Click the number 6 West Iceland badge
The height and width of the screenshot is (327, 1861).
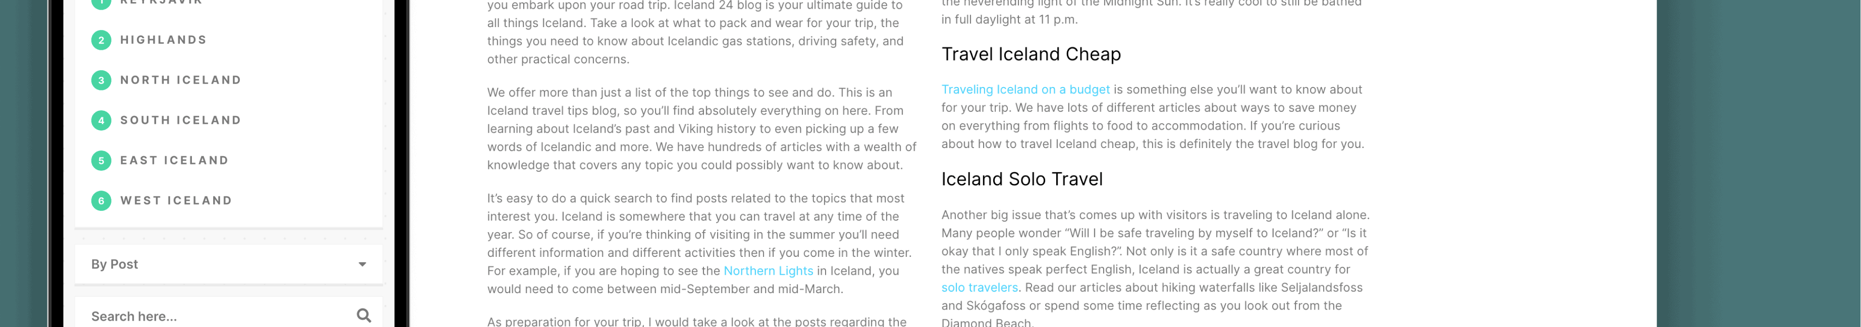(x=101, y=201)
